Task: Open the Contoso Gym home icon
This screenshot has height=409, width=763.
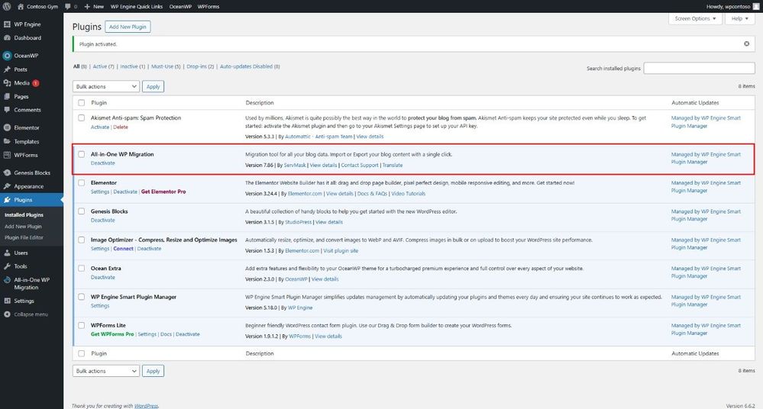Action: tap(21, 6)
